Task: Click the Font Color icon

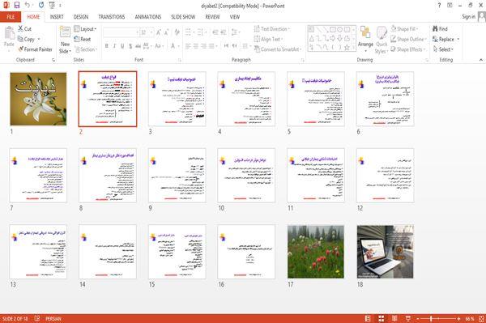Action: 173,46
